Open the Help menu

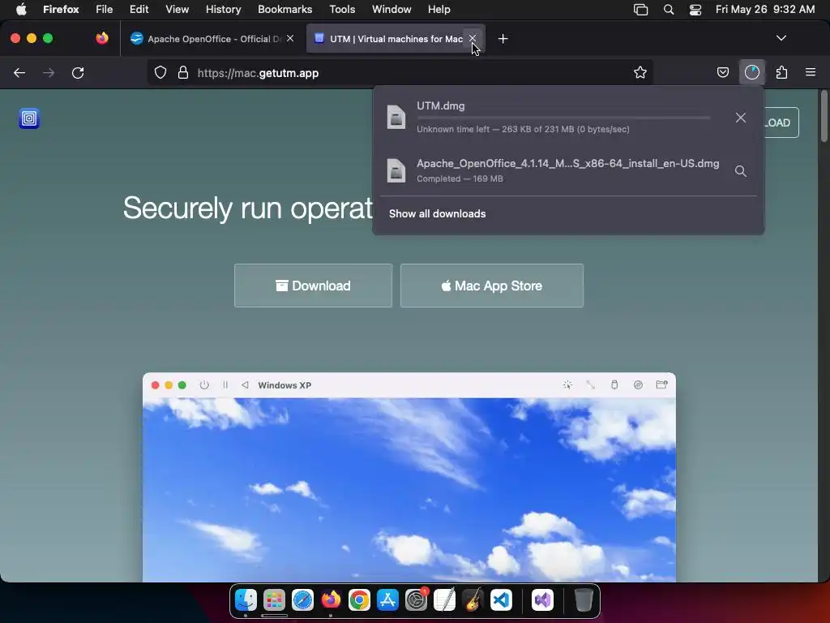[x=439, y=10]
